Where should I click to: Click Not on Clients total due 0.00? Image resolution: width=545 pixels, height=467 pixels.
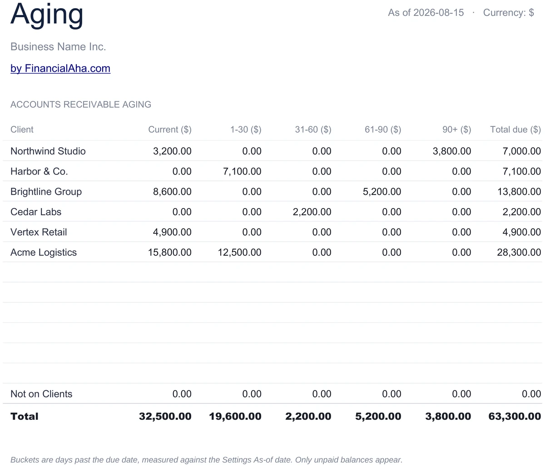point(531,394)
